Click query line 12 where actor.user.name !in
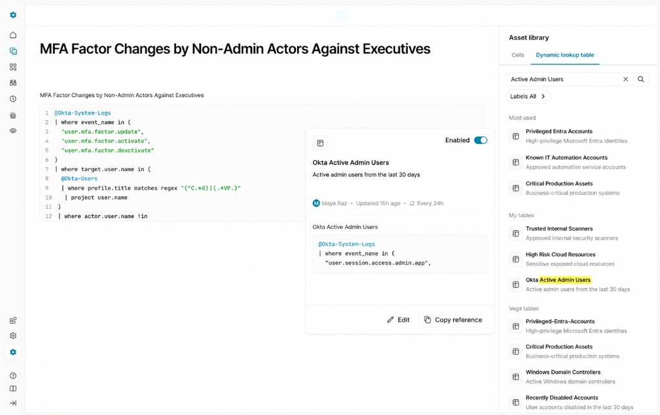Screen dimensions: 660x415 [102, 216]
